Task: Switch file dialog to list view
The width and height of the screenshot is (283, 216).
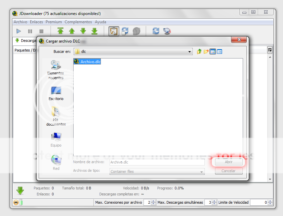Action: [x=213, y=52]
